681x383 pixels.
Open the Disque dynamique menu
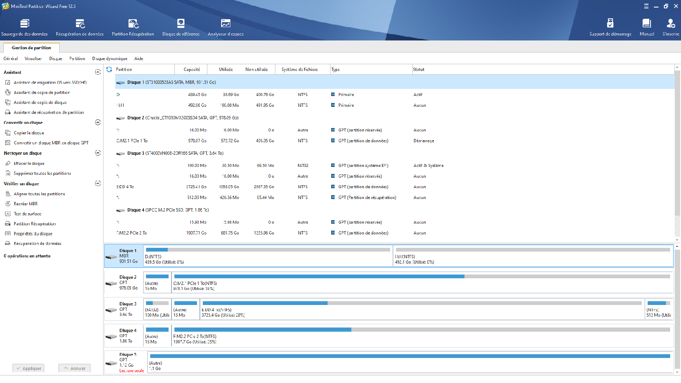click(x=110, y=59)
